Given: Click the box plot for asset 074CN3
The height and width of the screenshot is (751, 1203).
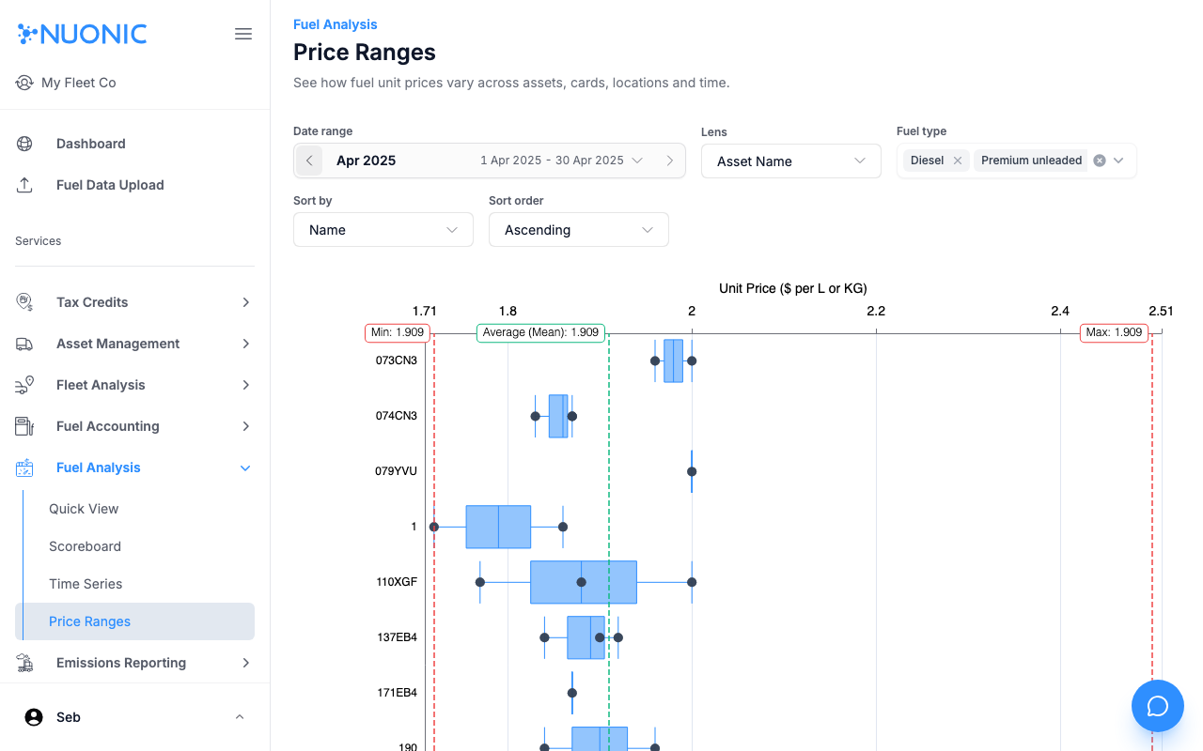Looking at the screenshot, I should pyautogui.click(x=558, y=416).
